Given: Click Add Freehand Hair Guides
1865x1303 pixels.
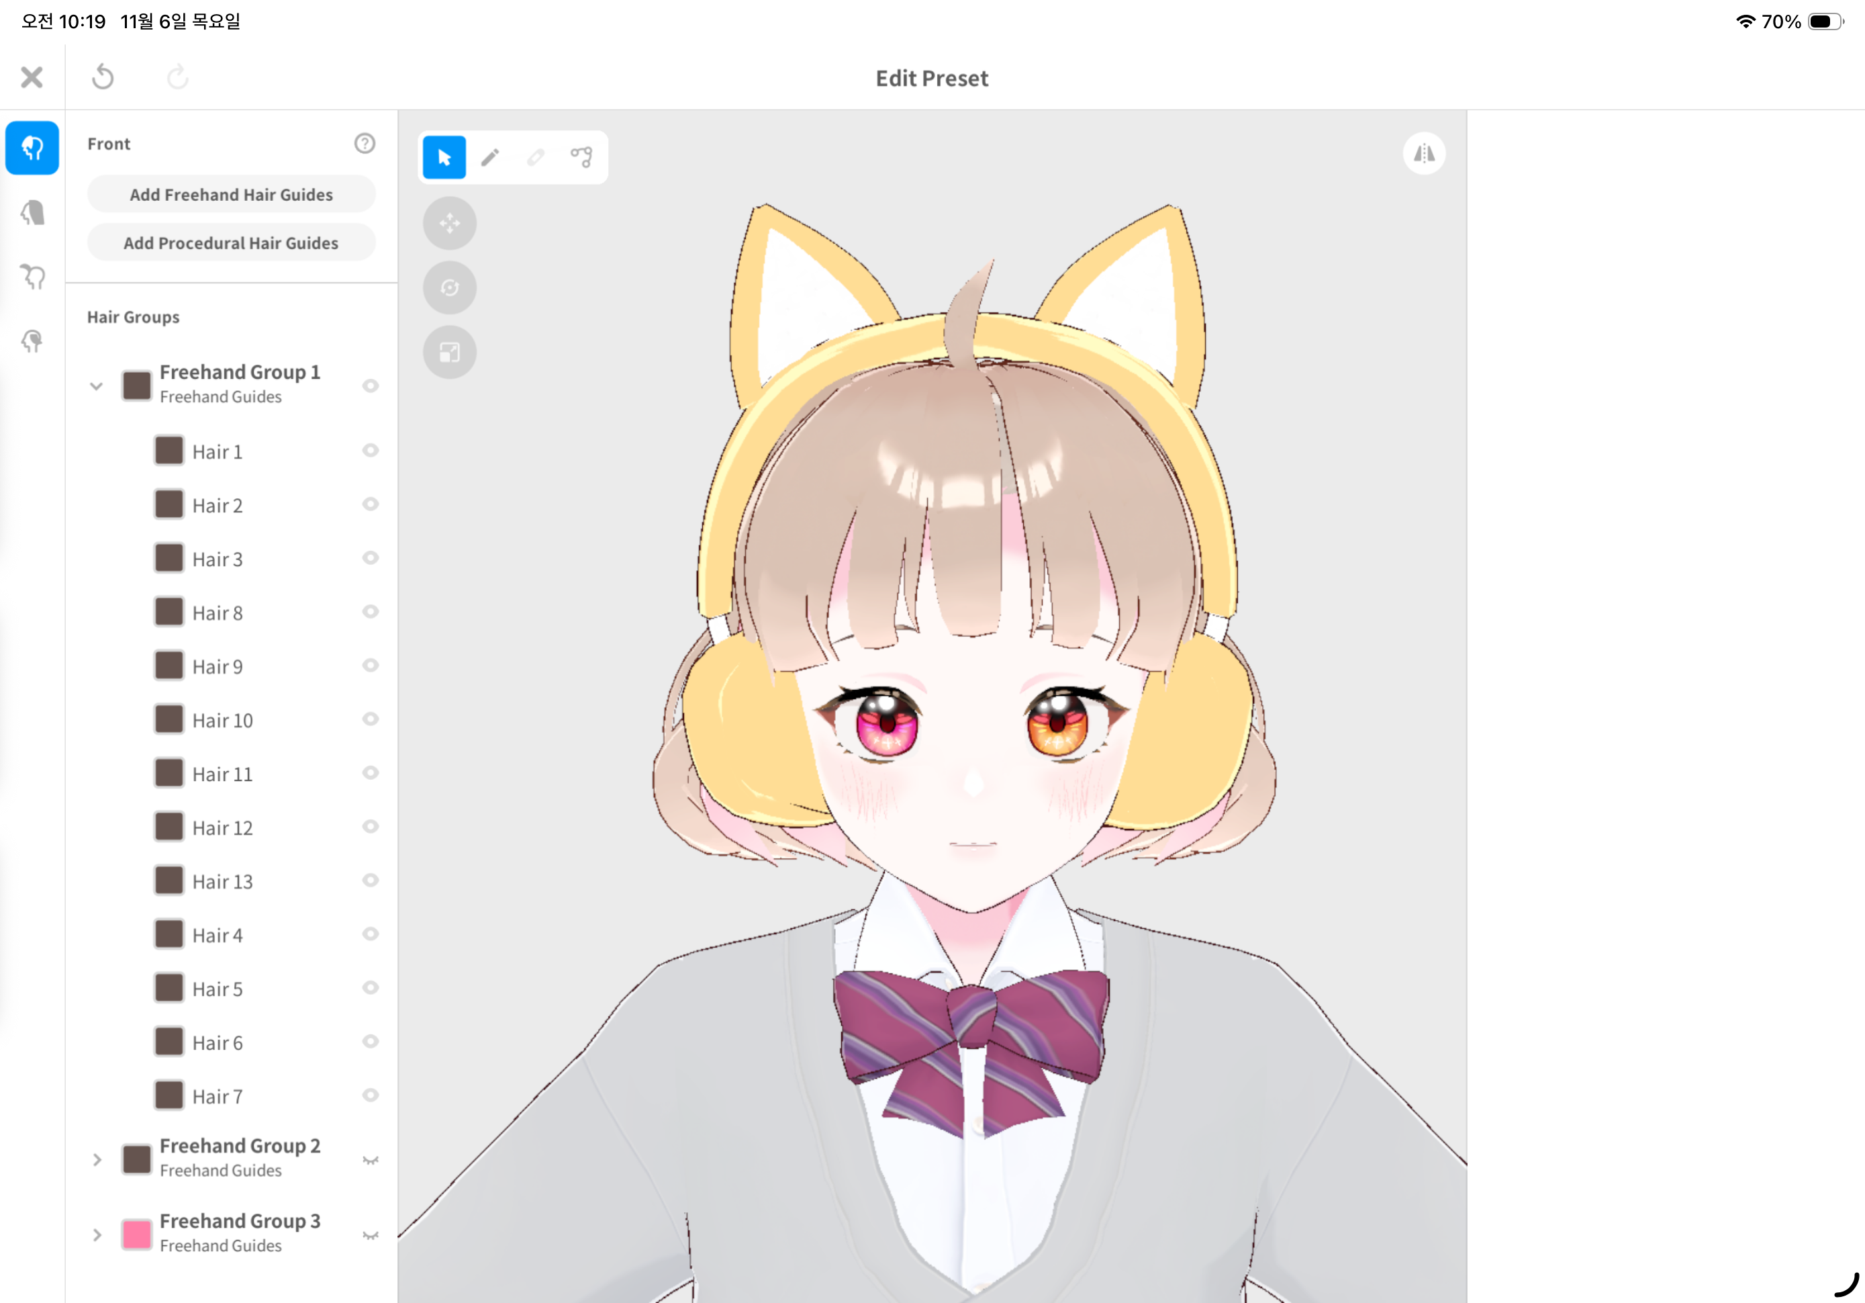Looking at the screenshot, I should (x=232, y=194).
